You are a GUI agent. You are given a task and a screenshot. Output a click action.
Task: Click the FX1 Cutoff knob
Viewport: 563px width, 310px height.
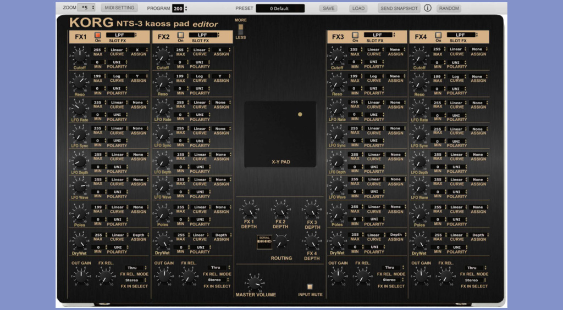point(79,56)
